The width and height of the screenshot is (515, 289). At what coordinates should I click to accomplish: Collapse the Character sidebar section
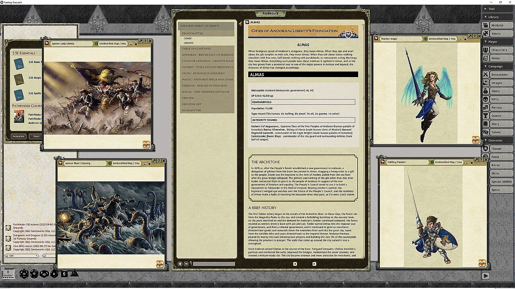click(x=497, y=140)
